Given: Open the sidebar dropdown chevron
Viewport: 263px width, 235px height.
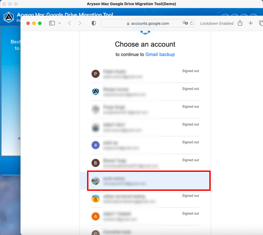Looking at the screenshot, I should pyautogui.click(x=60, y=23).
